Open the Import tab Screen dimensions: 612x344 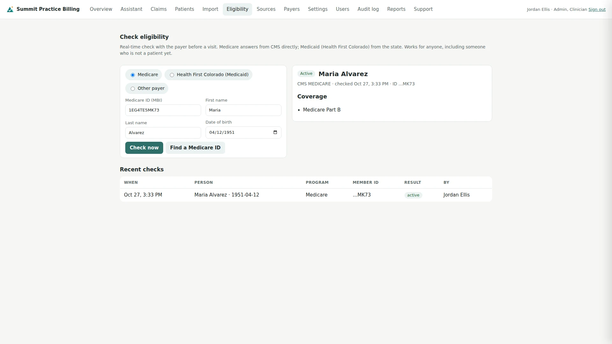click(x=210, y=9)
